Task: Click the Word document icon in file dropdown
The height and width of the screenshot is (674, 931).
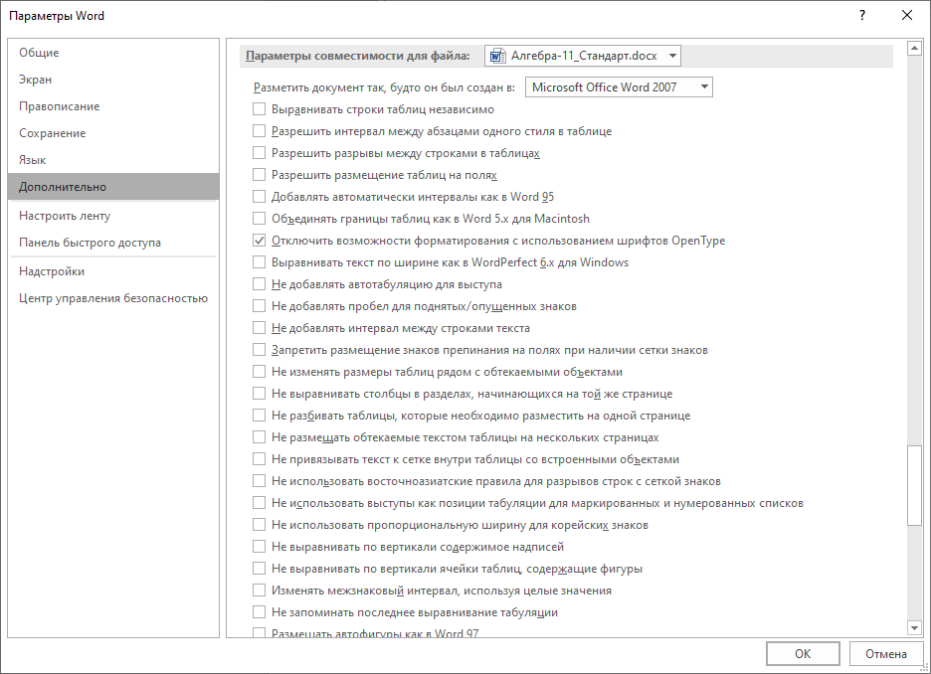Action: tap(497, 56)
